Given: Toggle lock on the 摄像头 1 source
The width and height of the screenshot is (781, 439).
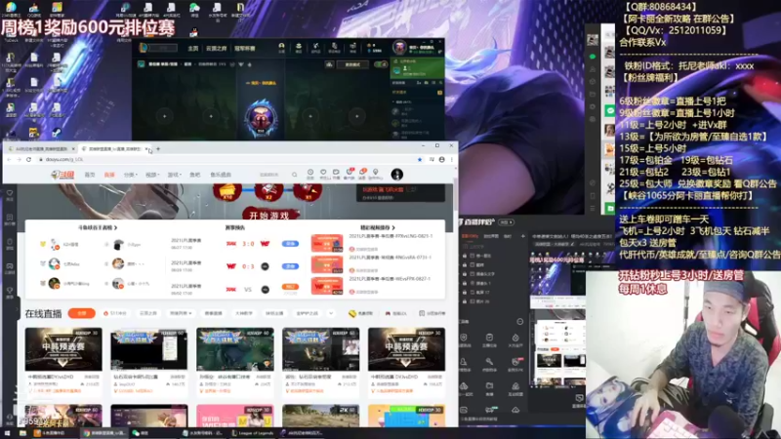Looking at the screenshot, I should click(465, 283).
